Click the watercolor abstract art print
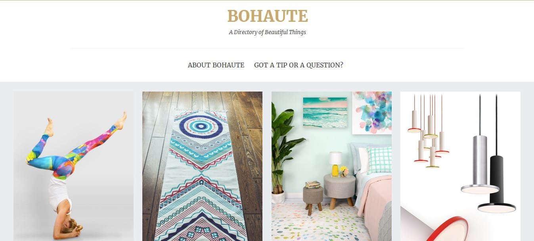The height and width of the screenshot is (241, 534). point(372,113)
